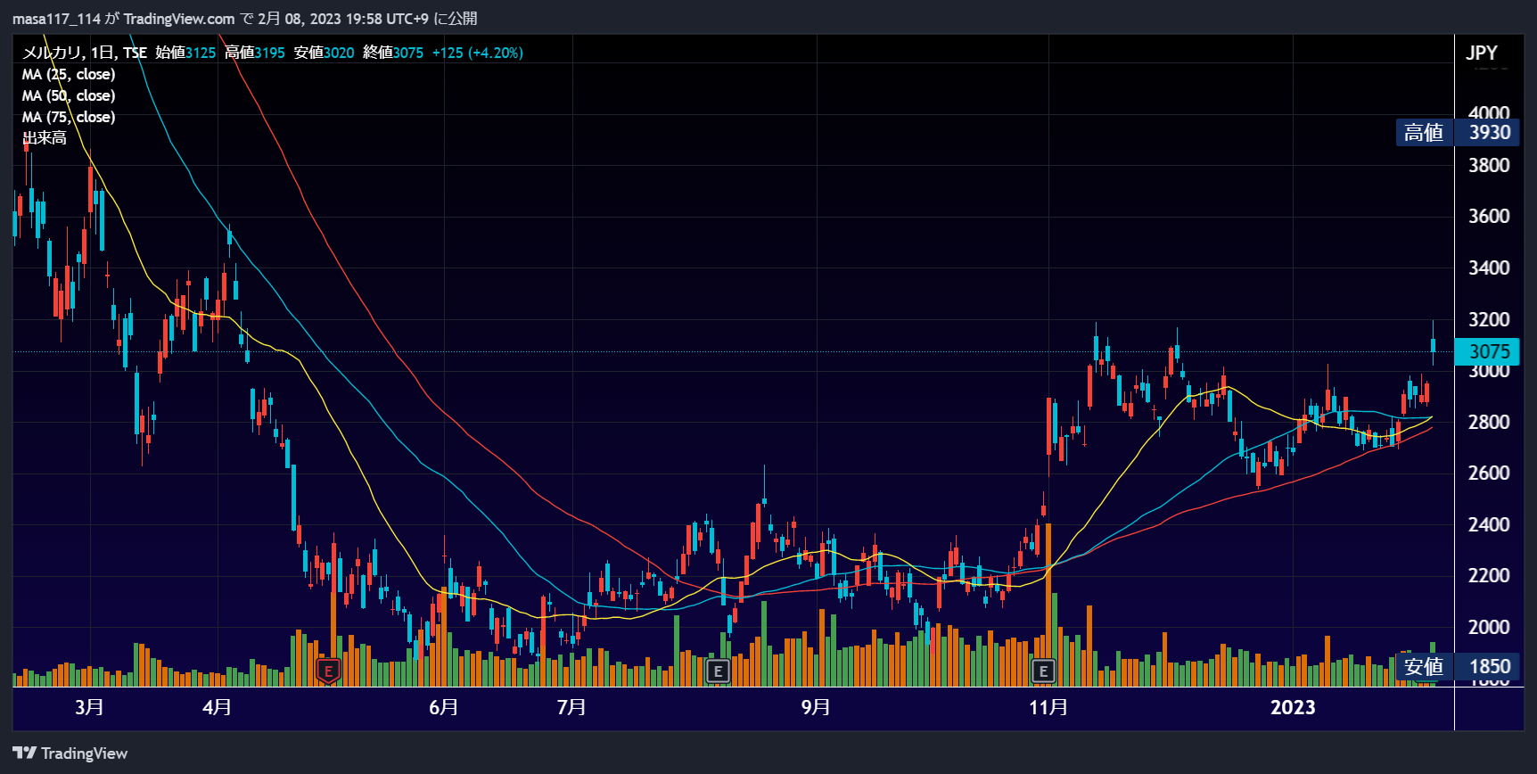Click the 終値3075 close value

pyautogui.click(x=393, y=53)
